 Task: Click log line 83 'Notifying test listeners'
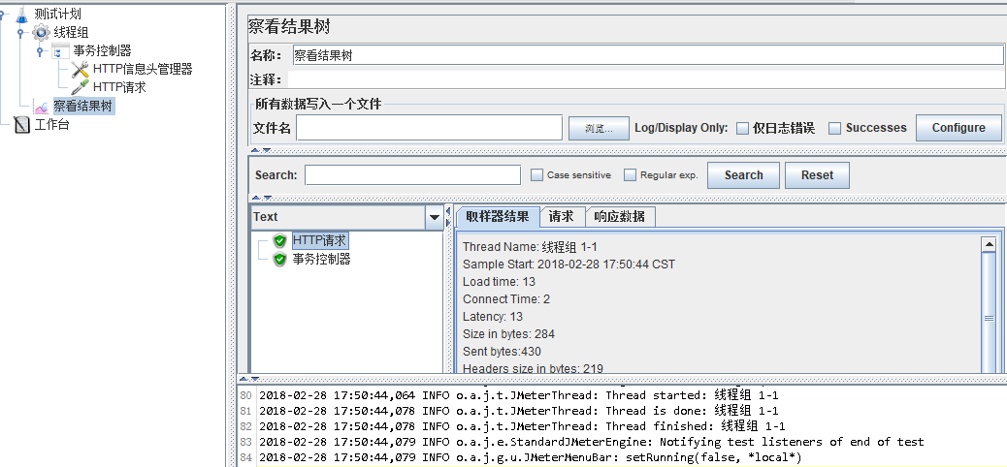tap(592, 442)
